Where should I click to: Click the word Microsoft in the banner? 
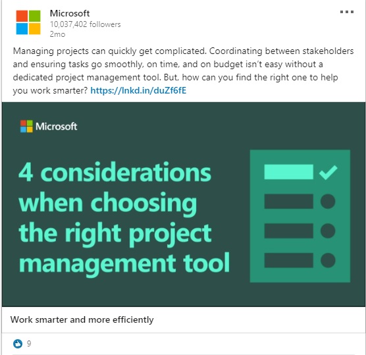56,126
